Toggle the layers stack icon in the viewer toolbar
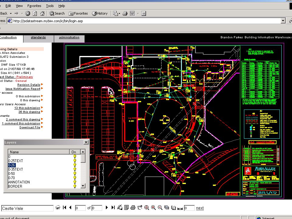 [167, 207]
